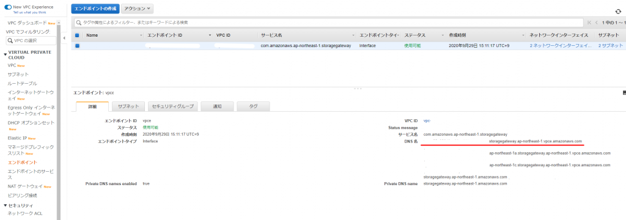Open DHCP オプションセット in sidebar
The width and height of the screenshot is (626, 220).
pos(31,123)
